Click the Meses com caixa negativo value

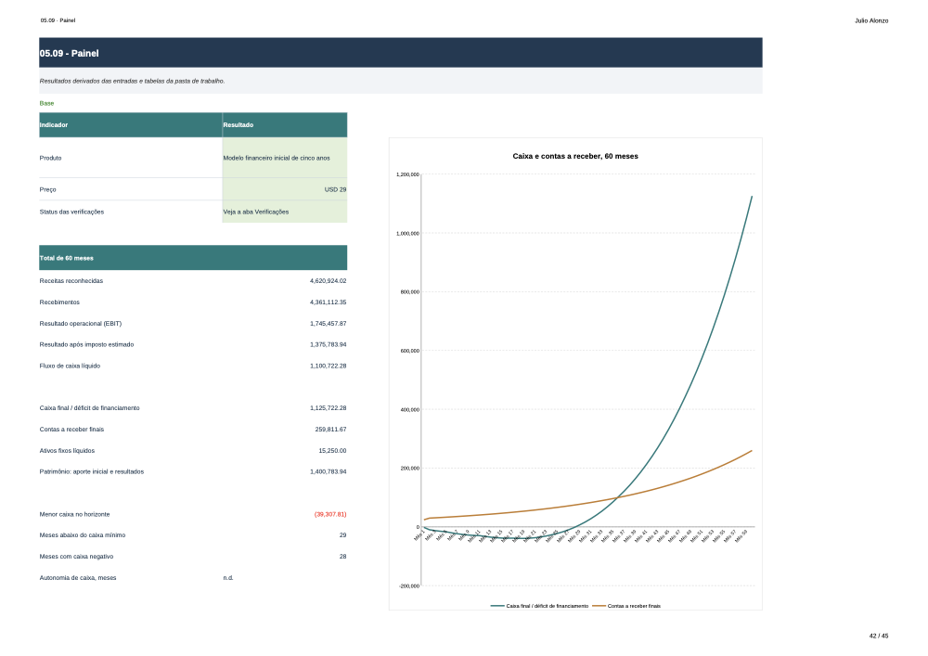342,557
